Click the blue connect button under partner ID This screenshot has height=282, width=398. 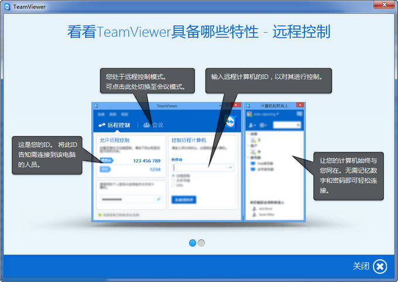[184, 200]
